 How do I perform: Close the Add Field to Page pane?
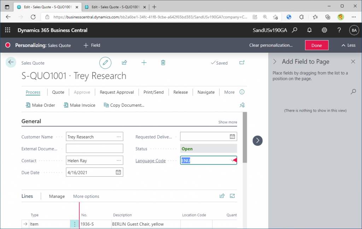[x=353, y=61]
